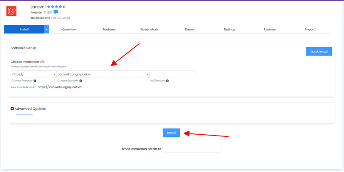The height and width of the screenshot is (172, 344).
Task: Expand Advanced Options via the plus icon
Action: coord(12,109)
